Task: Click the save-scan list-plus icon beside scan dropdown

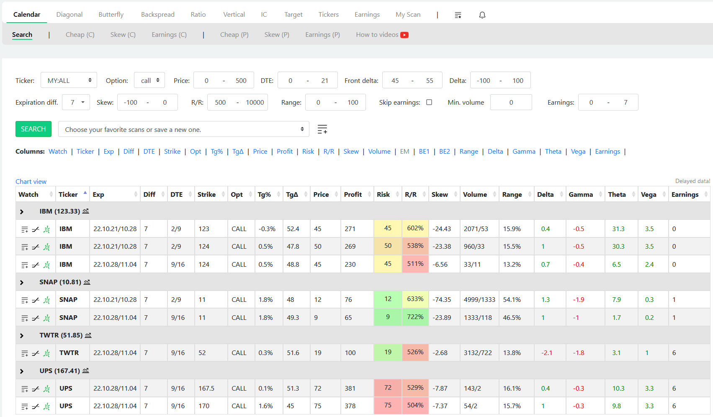Action: click(322, 129)
